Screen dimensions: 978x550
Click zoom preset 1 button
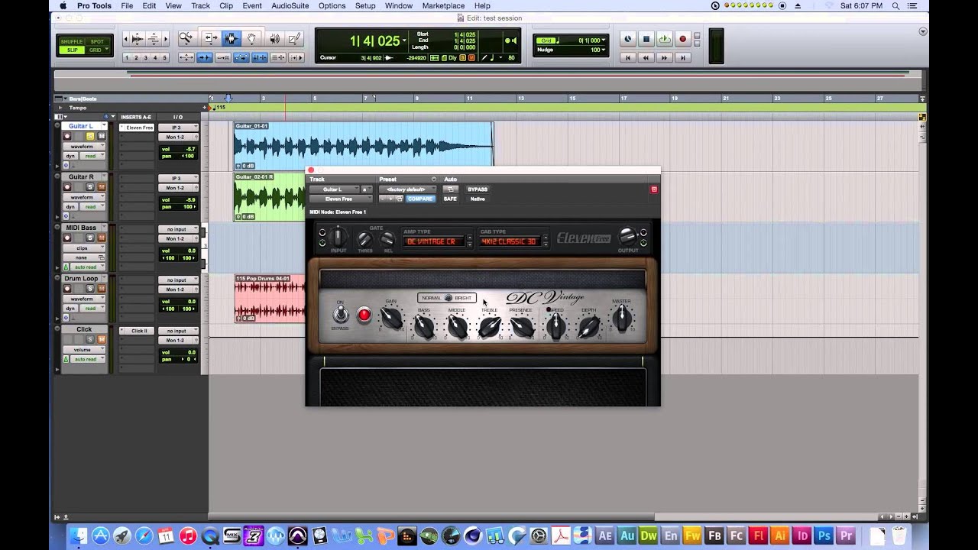click(x=127, y=57)
